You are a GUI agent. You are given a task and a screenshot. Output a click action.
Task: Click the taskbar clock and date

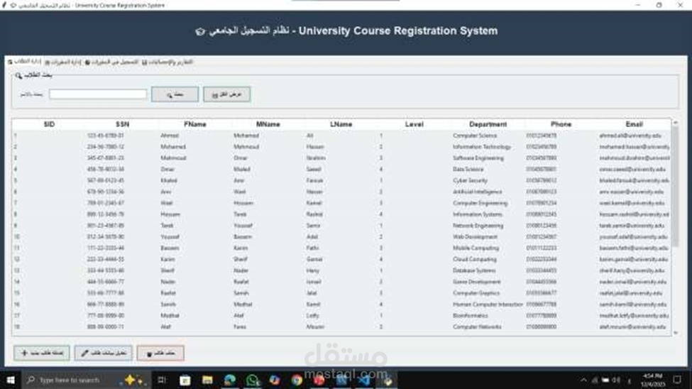click(x=653, y=380)
